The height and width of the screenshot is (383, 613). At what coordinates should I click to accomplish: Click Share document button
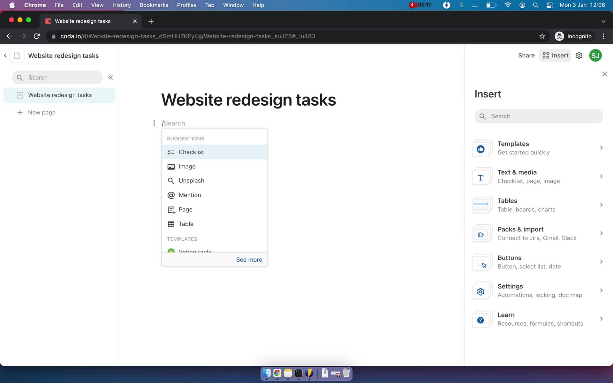(x=526, y=55)
